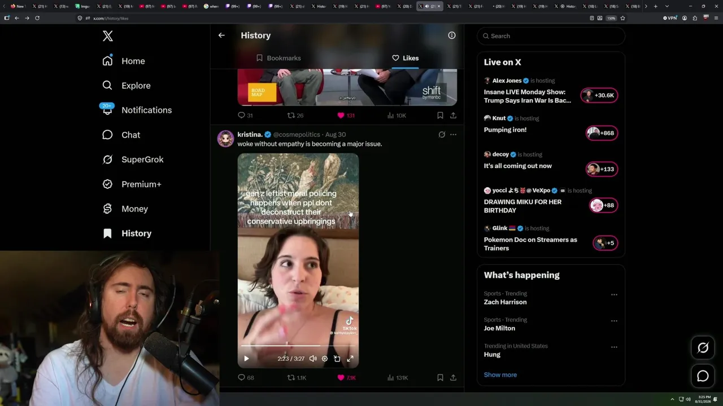Join decoy's live space +133
This screenshot has height=406, width=723.
click(x=602, y=169)
